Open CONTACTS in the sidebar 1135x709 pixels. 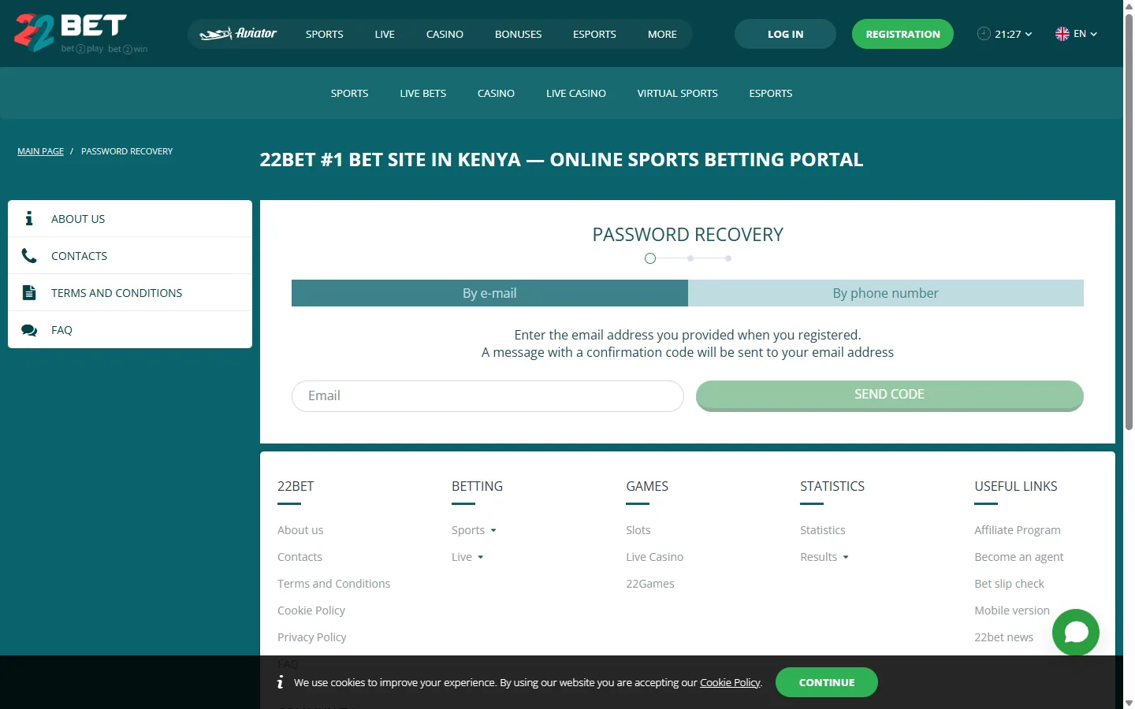point(130,255)
